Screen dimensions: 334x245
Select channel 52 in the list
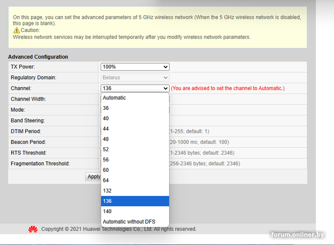(135, 149)
